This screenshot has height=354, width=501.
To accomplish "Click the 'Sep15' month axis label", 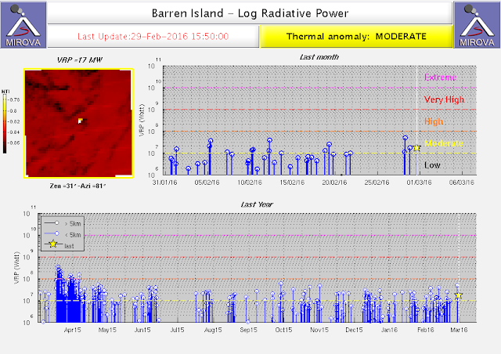I will (x=248, y=330).
